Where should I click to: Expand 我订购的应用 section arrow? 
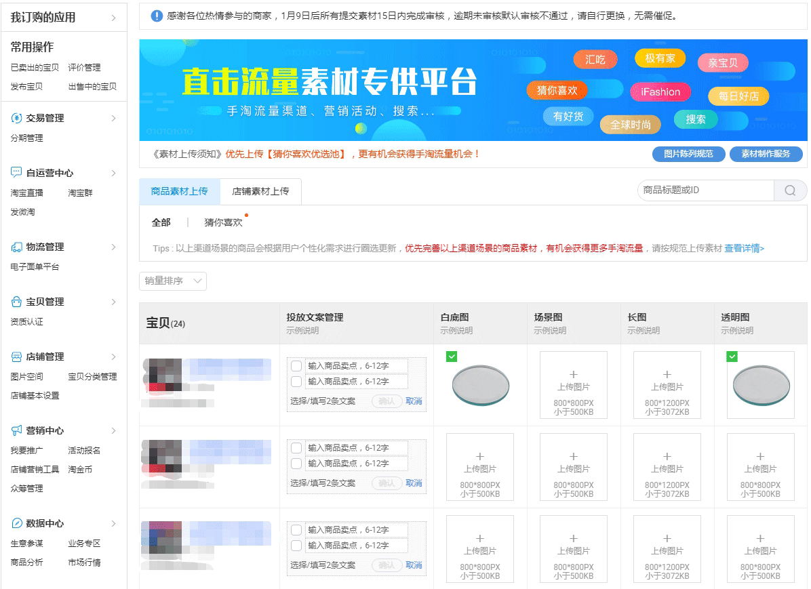tap(113, 18)
